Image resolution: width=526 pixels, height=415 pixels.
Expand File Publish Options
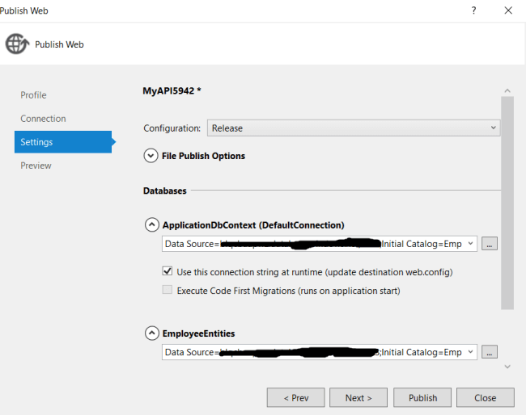click(x=151, y=156)
